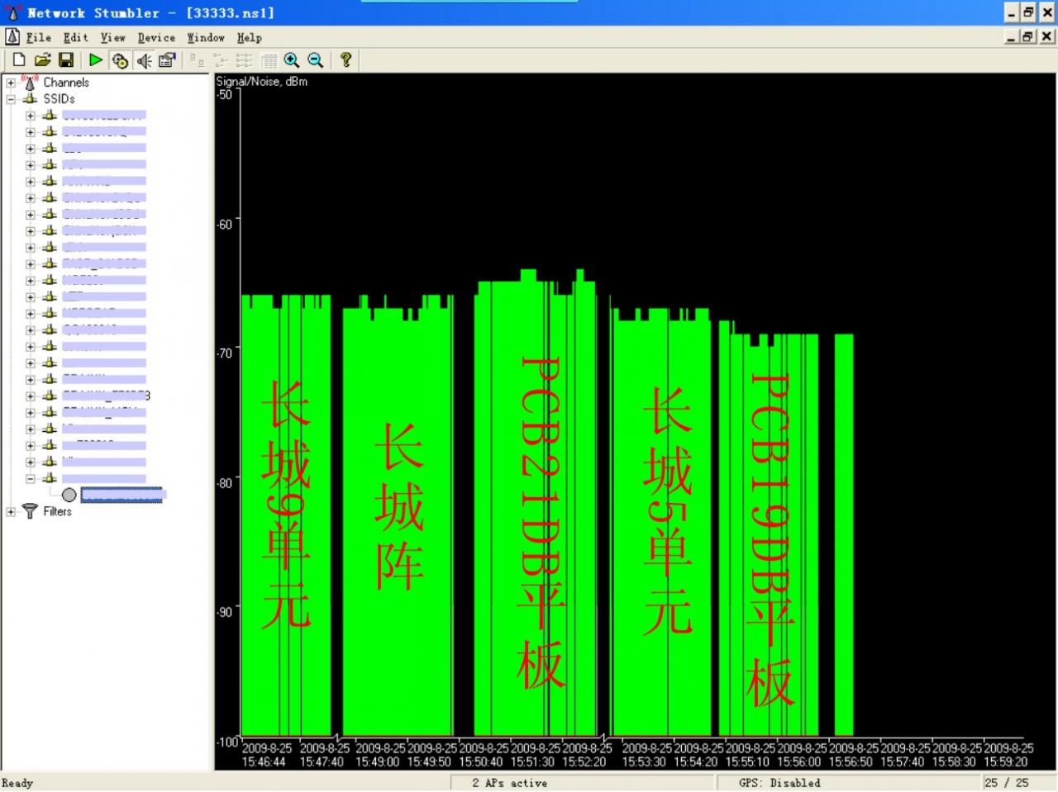1058x792 pixels.
Task: Zoom out of the signal graph
Action: point(316,60)
